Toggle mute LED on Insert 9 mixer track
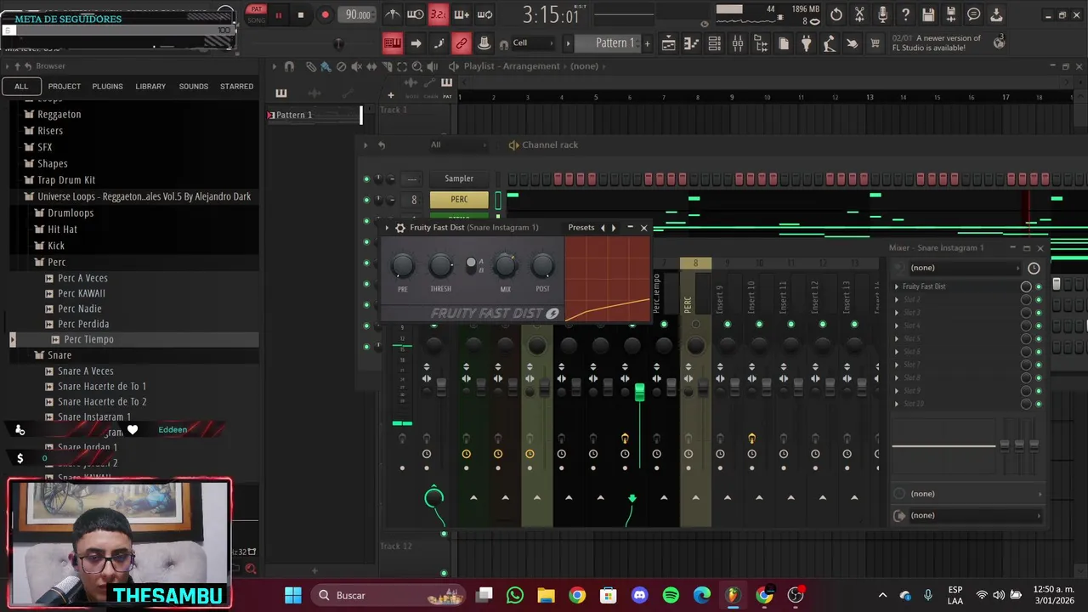The height and width of the screenshot is (612, 1088). click(x=728, y=324)
